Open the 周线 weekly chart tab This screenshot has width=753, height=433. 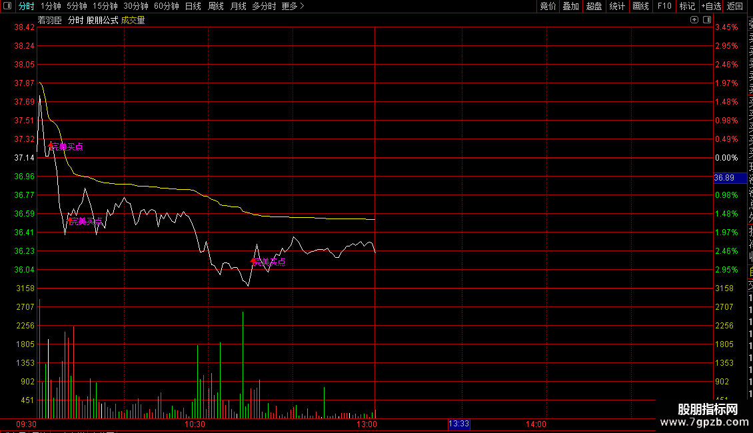point(216,6)
